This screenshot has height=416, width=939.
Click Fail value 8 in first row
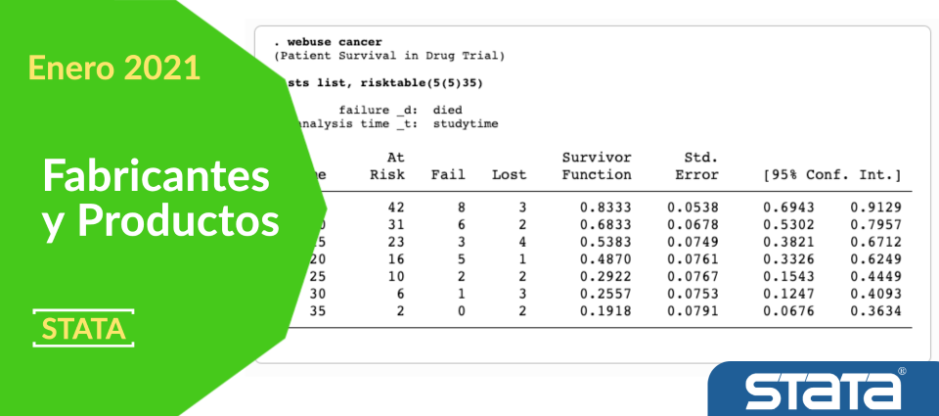pyautogui.click(x=461, y=208)
